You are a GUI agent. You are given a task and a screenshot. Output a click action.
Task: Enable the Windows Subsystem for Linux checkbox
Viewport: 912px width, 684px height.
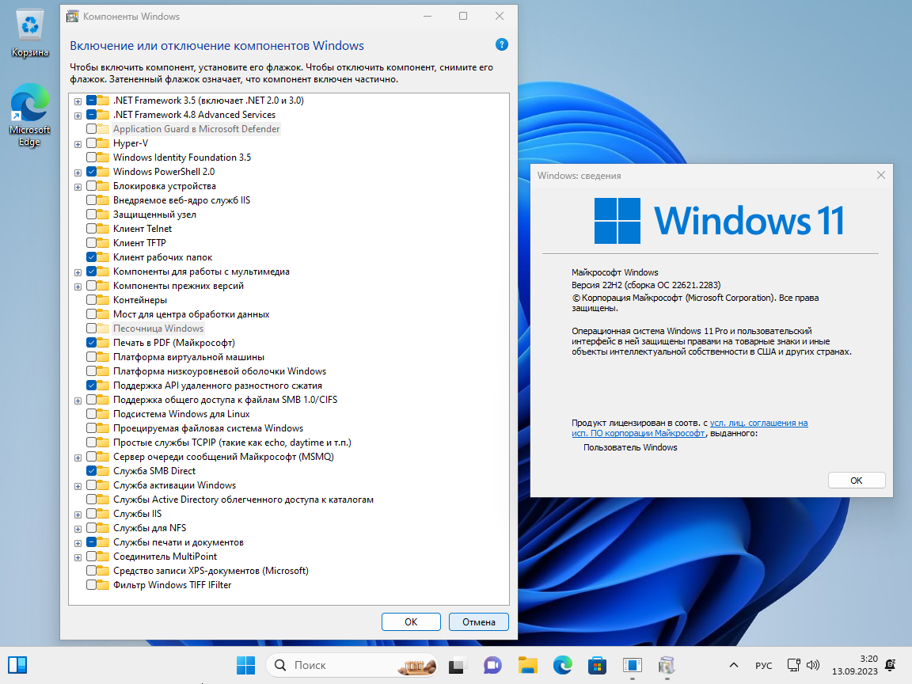coord(92,414)
